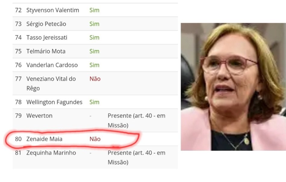Click row number 80

click(18, 139)
